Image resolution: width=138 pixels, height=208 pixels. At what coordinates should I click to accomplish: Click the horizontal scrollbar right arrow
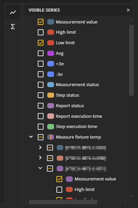126,202
